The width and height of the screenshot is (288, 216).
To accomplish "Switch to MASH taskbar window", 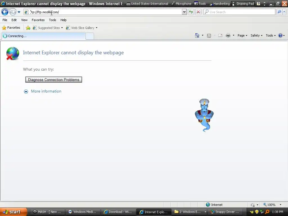I will pos(47,212).
